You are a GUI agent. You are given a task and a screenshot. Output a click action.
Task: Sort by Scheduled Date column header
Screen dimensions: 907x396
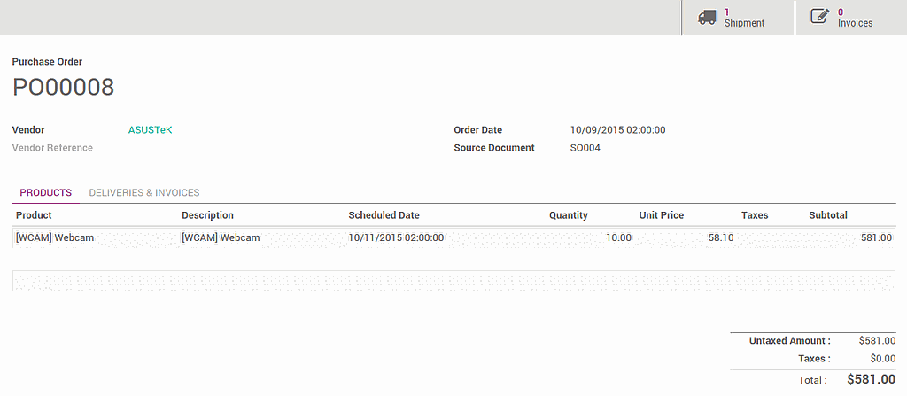point(384,215)
